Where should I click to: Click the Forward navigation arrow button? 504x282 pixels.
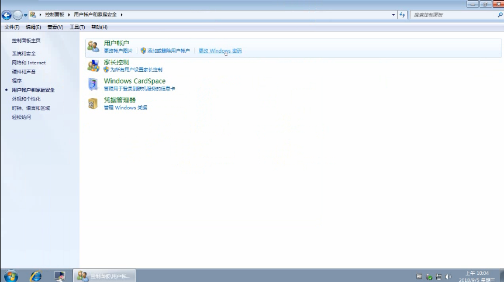pyautogui.click(x=18, y=15)
